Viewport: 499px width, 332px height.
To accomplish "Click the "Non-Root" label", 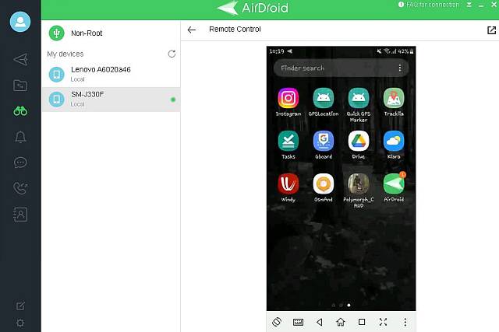I will pyautogui.click(x=87, y=33).
